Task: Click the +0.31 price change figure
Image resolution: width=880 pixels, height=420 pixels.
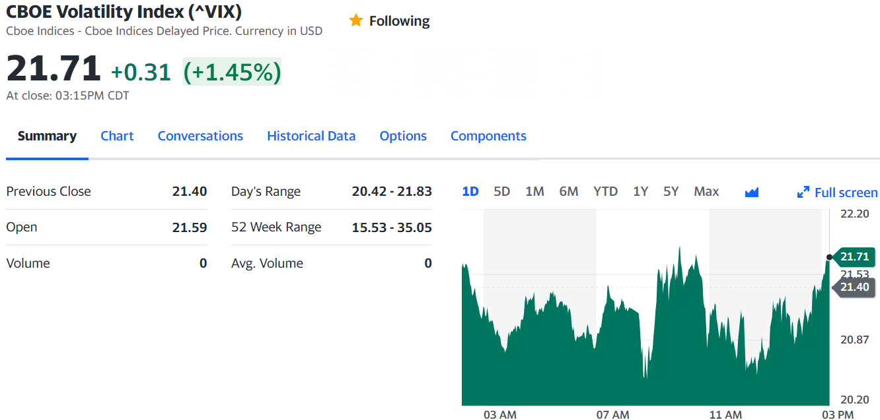Action: 141,72
